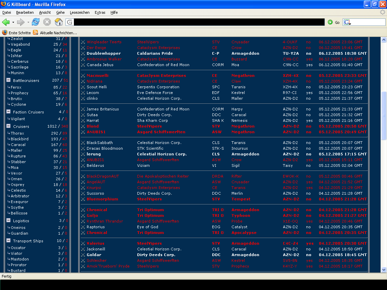Open Thorax ship class link

(17, 133)
